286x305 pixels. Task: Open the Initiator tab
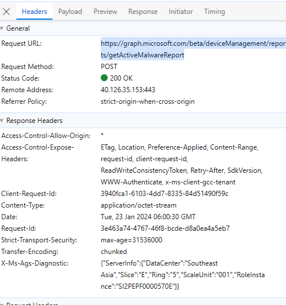(x=181, y=12)
